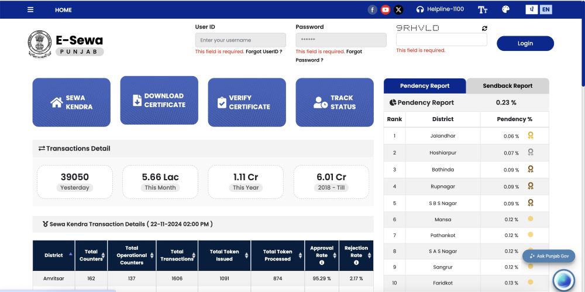Screen dimensions: 585x292
Task: Click the User ID input field
Action: (240, 40)
